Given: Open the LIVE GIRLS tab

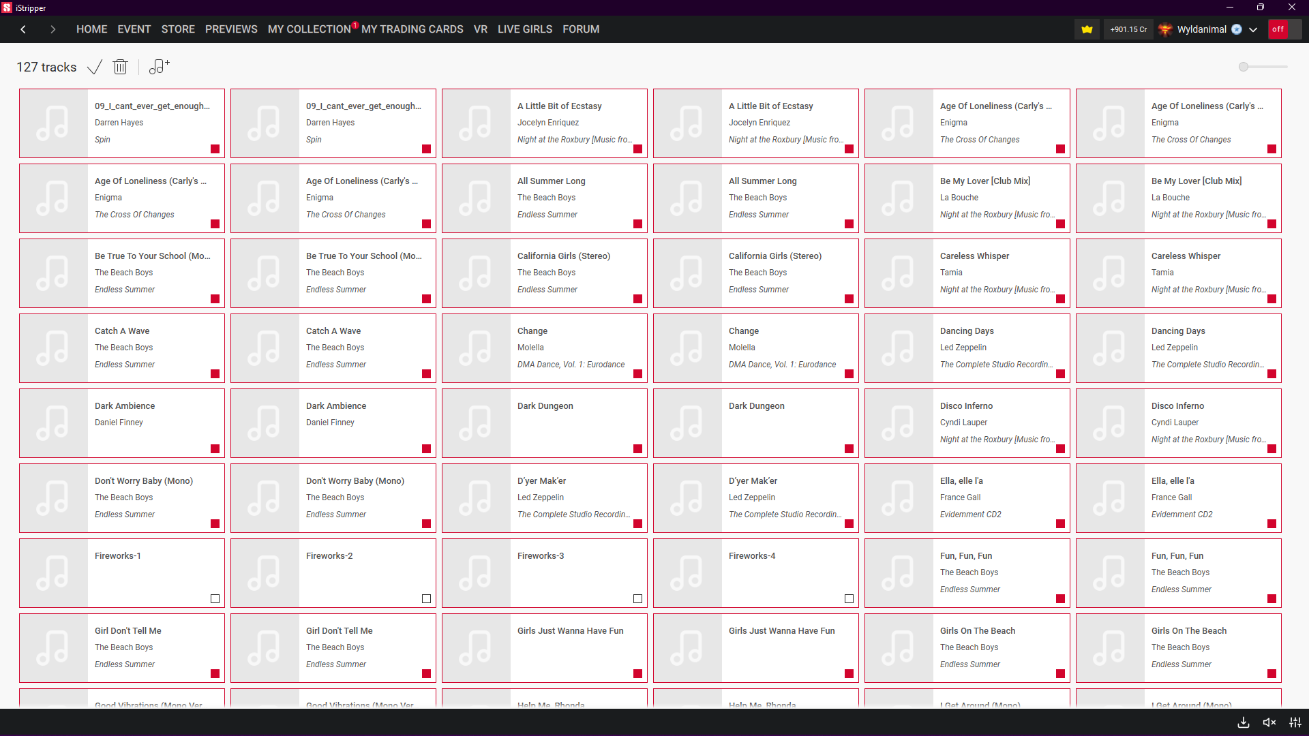Looking at the screenshot, I should 525,29.
